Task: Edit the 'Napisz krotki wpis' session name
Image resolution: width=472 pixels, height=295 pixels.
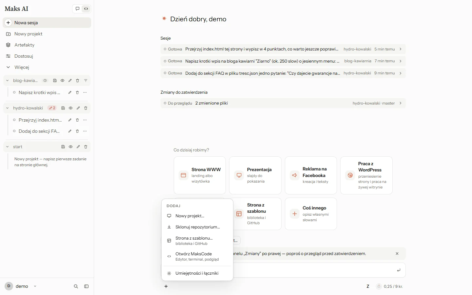Action: click(x=70, y=92)
